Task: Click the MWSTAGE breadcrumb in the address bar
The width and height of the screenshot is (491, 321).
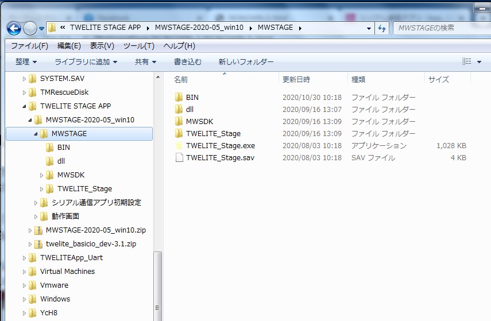Action: pyautogui.click(x=275, y=28)
